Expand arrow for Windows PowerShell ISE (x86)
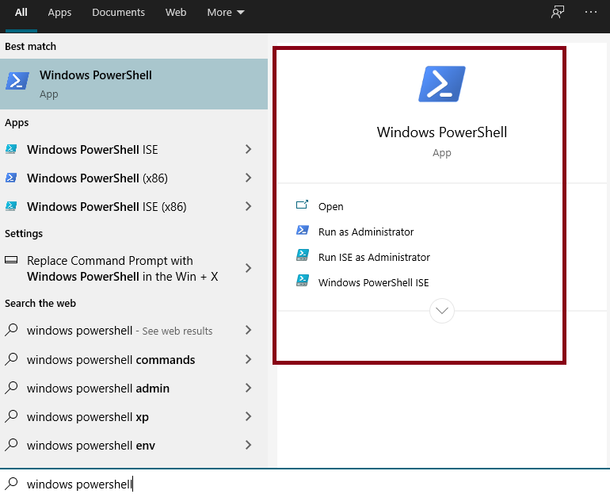 (x=248, y=206)
